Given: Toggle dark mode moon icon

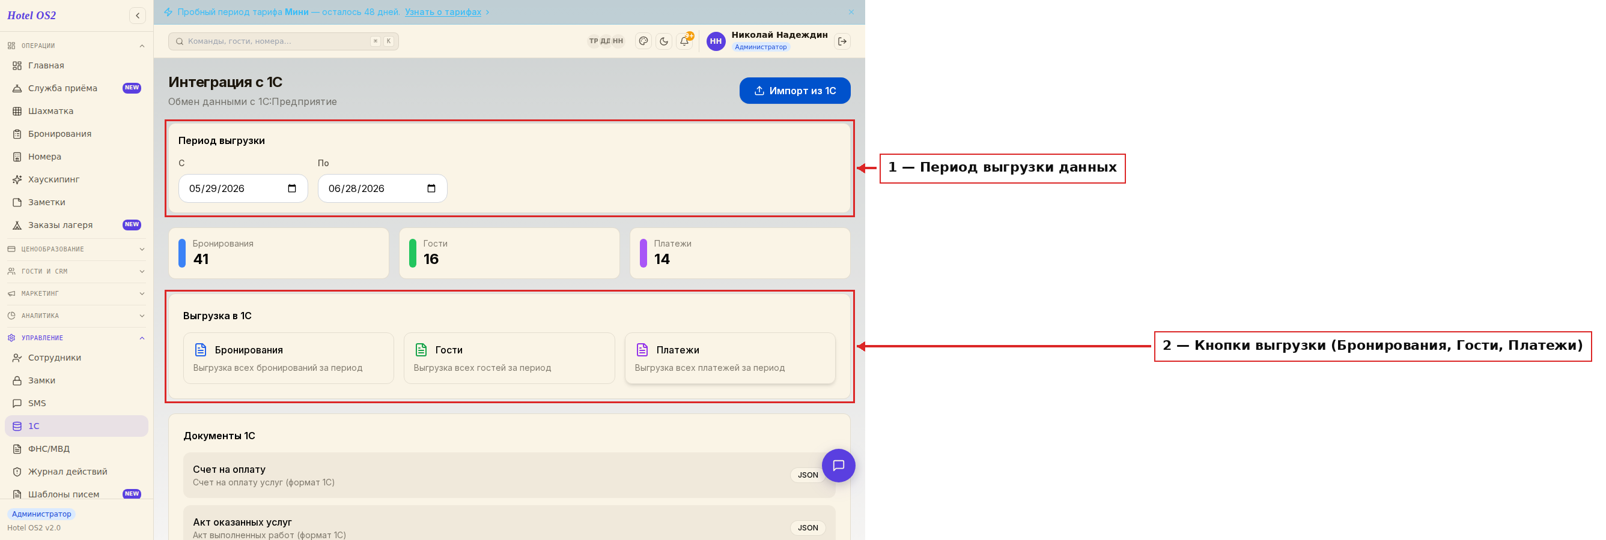Looking at the screenshot, I should [664, 41].
